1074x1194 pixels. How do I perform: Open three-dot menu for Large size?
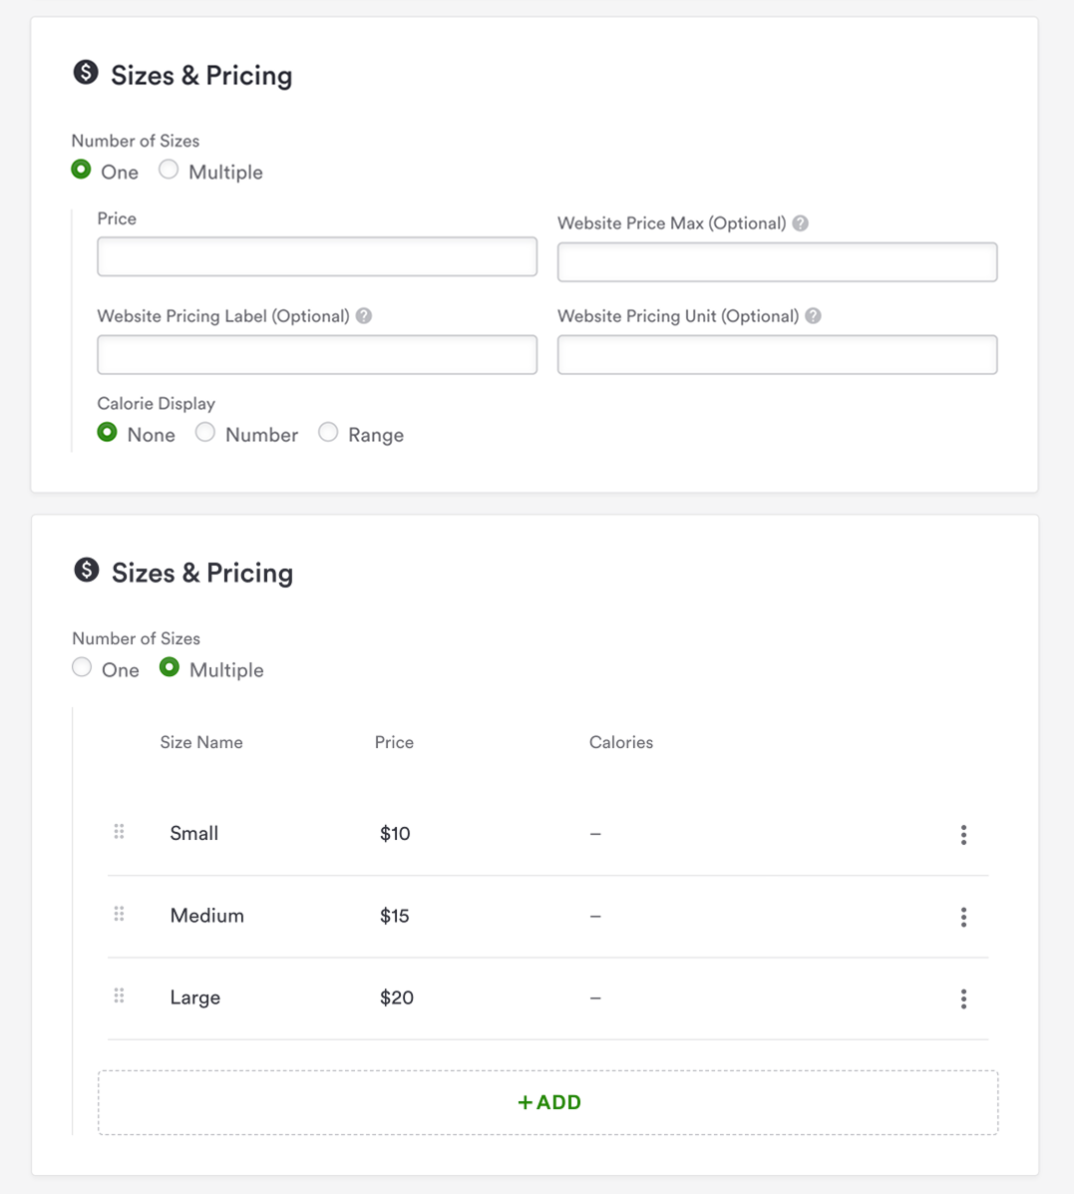click(963, 998)
